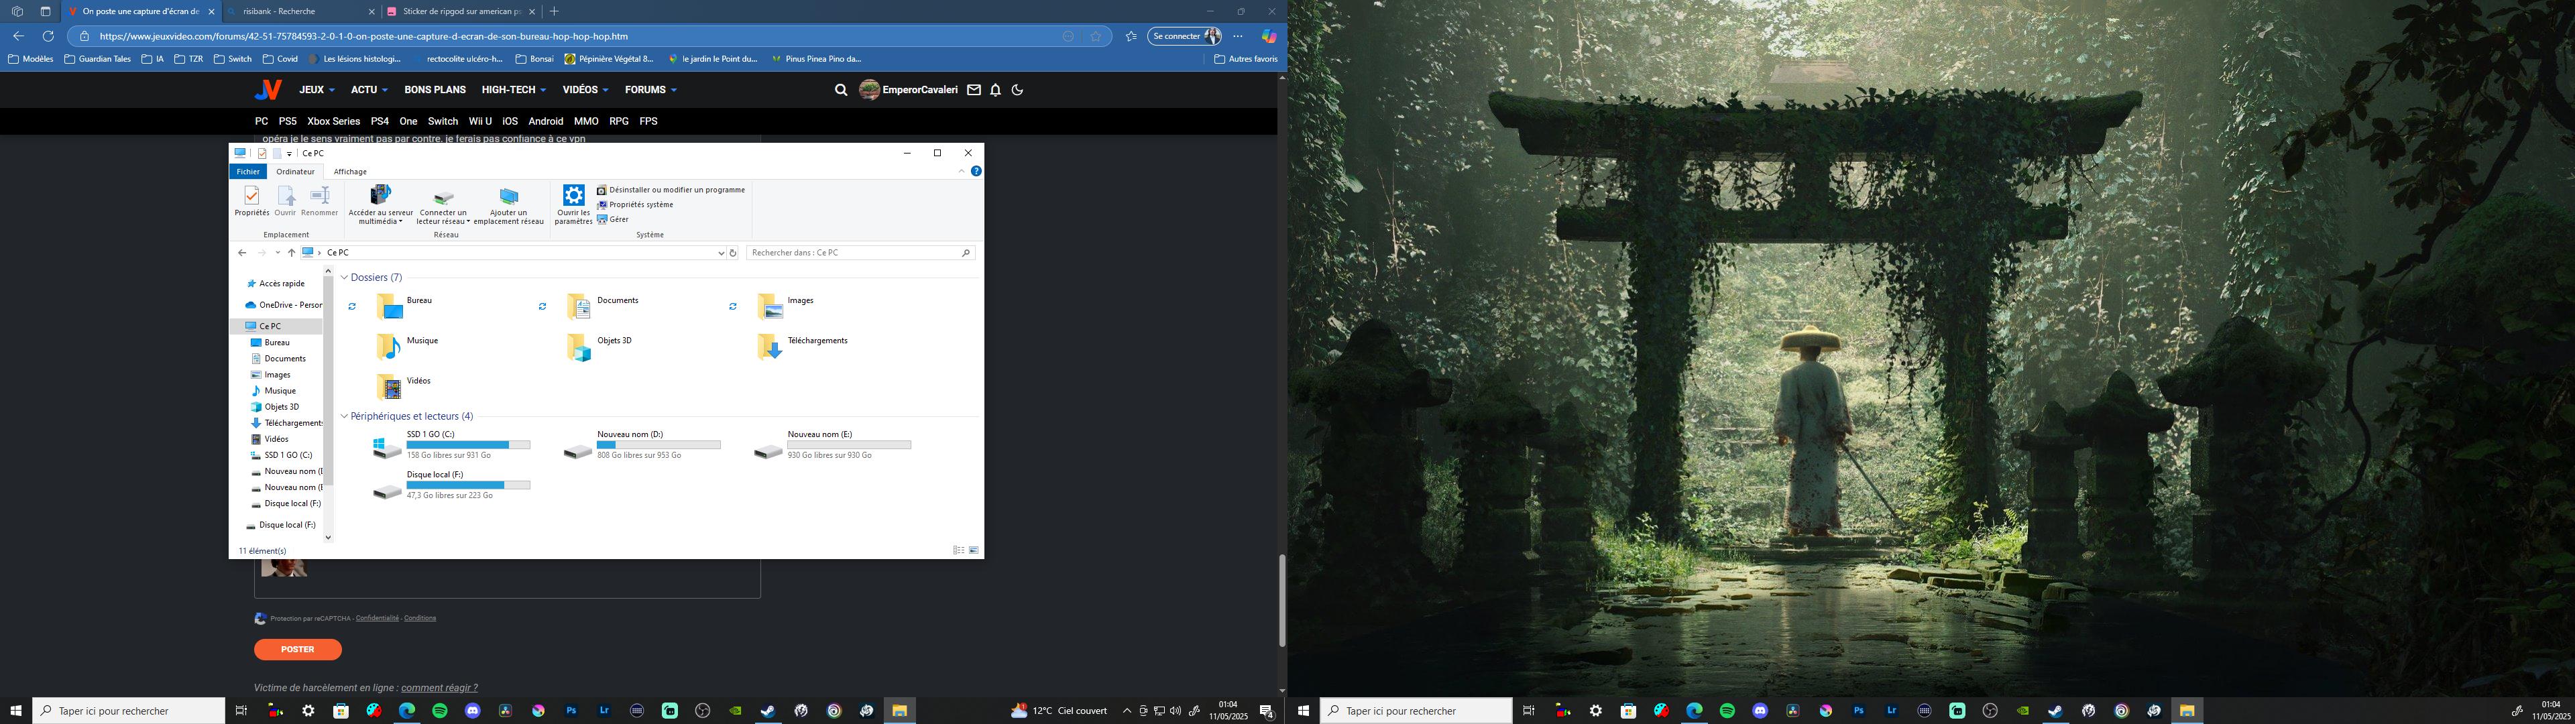The width and height of the screenshot is (2575, 724).
Task: Open the Fichier ribbon tab
Action: [248, 171]
